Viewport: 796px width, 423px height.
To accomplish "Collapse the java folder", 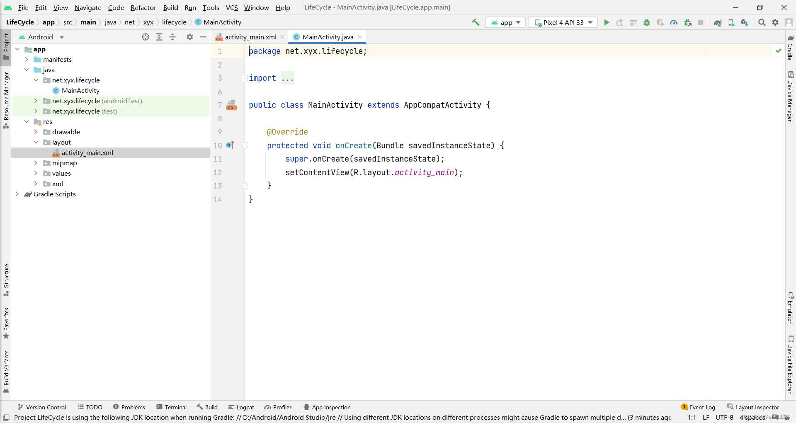I will pos(27,70).
